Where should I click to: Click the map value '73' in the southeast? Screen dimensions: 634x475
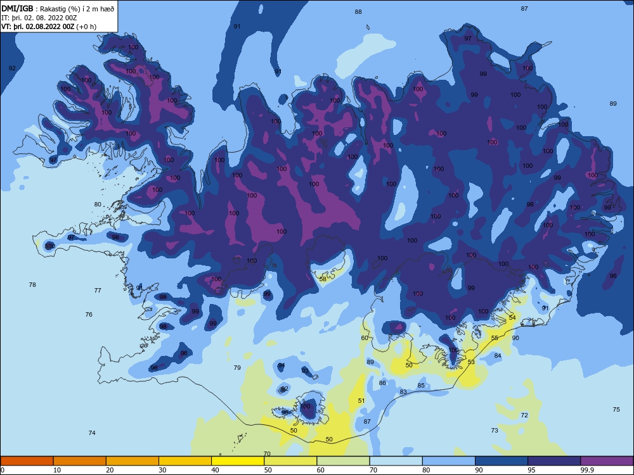click(495, 431)
